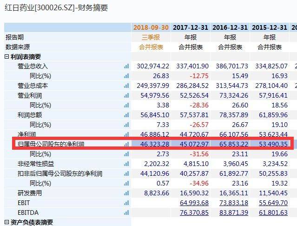297x226 pixels.
Task: Open chart icon for 净利润 row
Action: [x=126, y=134]
